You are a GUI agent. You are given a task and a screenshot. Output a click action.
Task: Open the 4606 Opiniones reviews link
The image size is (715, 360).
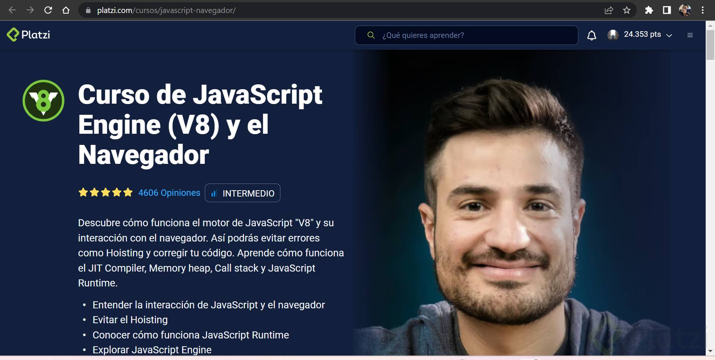(169, 192)
